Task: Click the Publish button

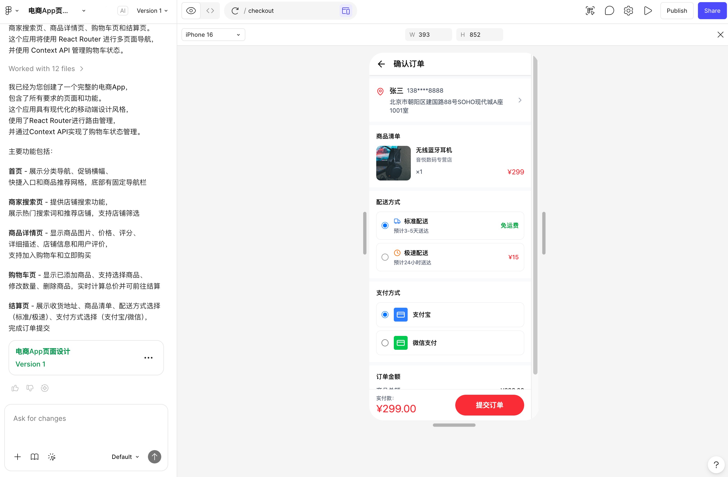Action: coord(677,11)
